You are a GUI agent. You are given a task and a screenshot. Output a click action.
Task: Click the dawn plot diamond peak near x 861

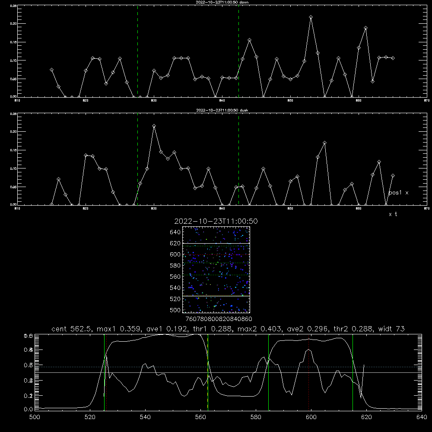(365, 28)
